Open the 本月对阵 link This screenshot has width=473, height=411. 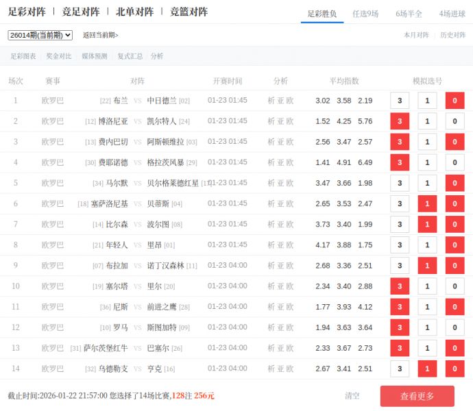coord(416,35)
